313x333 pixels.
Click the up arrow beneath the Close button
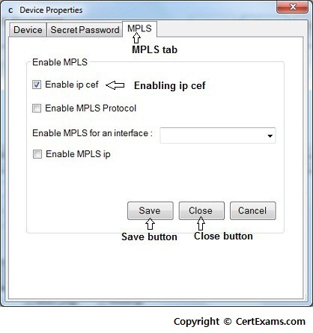[x=201, y=223]
